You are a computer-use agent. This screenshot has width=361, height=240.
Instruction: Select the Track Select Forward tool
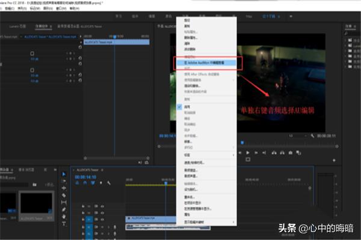point(64,181)
